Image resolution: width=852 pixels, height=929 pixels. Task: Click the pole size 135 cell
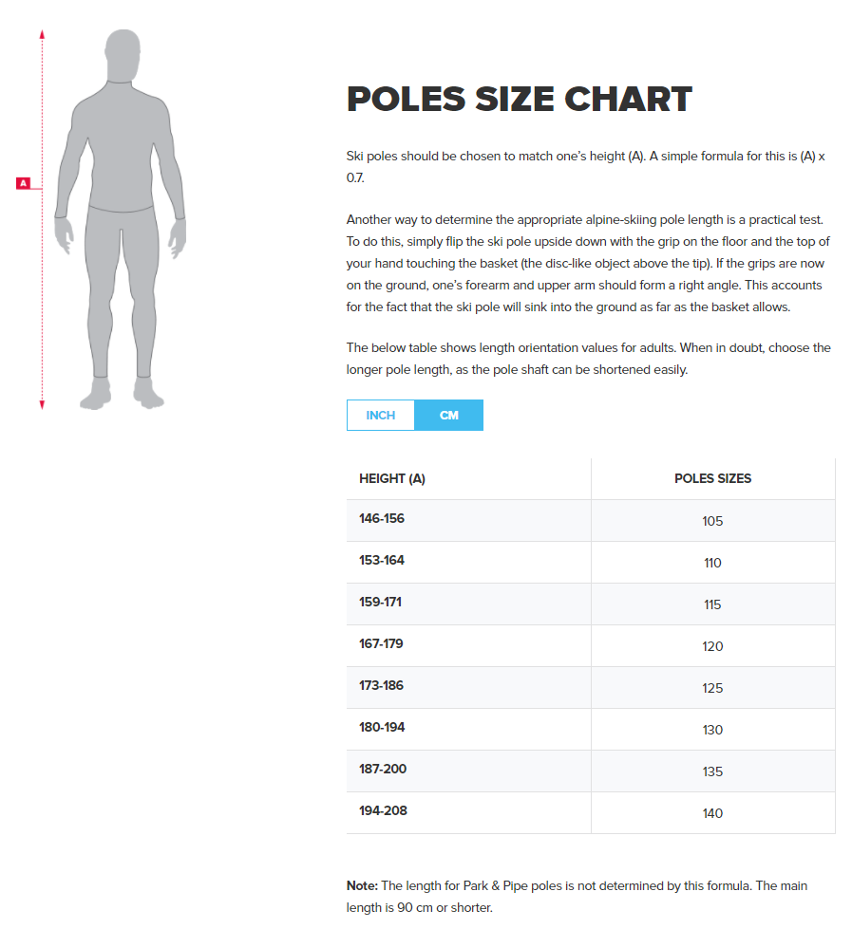coord(712,771)
